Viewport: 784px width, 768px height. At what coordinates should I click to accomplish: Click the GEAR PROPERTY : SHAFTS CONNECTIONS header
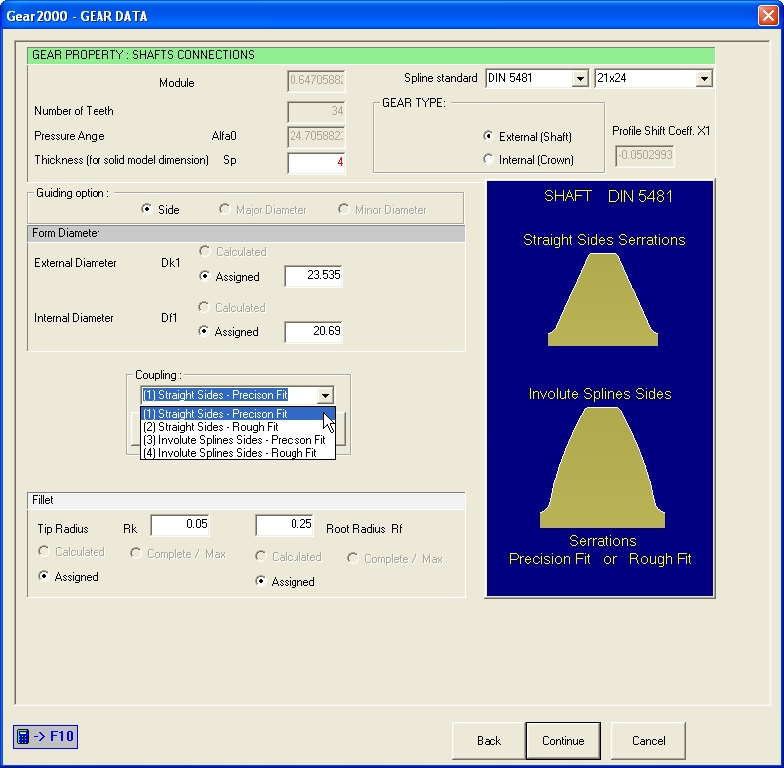[x=371, y=55]
